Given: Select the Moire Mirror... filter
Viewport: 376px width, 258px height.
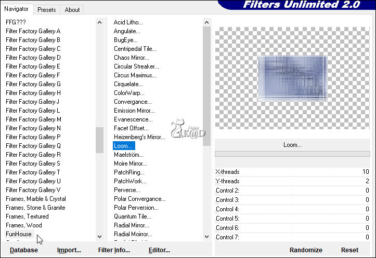Looking at the screenshot, I should [131, 164].
